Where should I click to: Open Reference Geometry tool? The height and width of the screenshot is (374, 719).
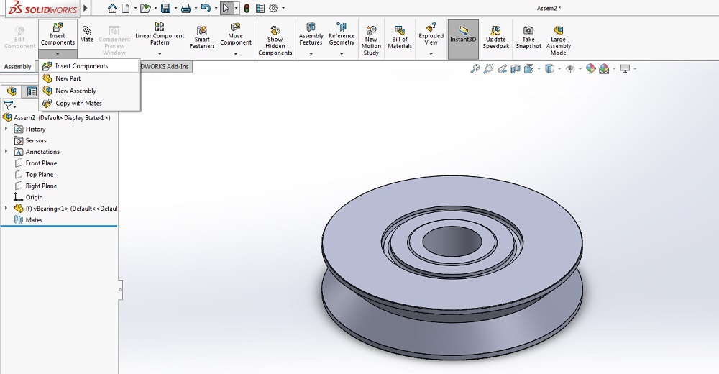click(342, 33)
